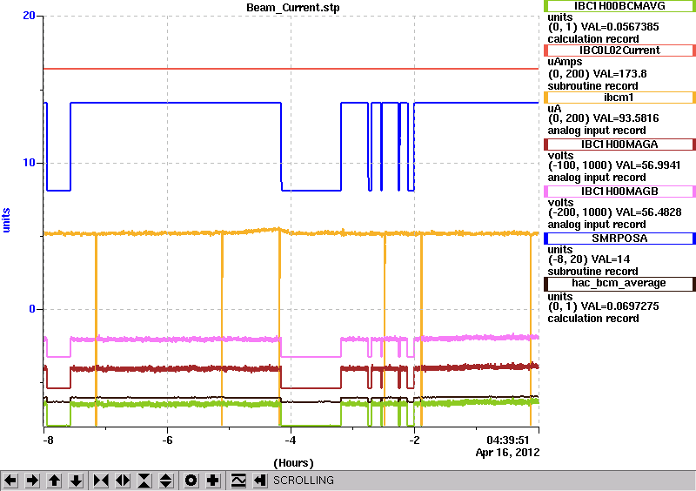Click 'calculation record' under IBC1H00BCMAVG

[593, 38]
